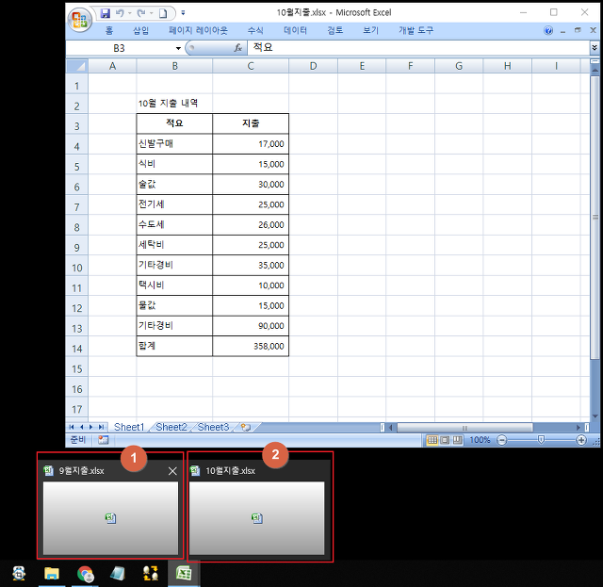Jump to last sheet tab arrow
Screen dimensions: 603x587
click(x=101, y=427)
